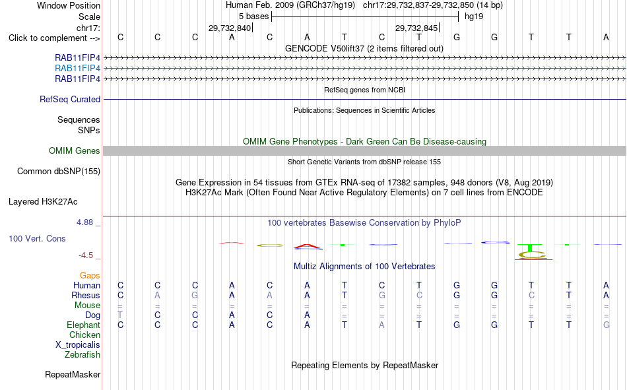Open the Layered H3K27Ac track label
The width and height of the screenshot is (627, 390).
point(43,202)
